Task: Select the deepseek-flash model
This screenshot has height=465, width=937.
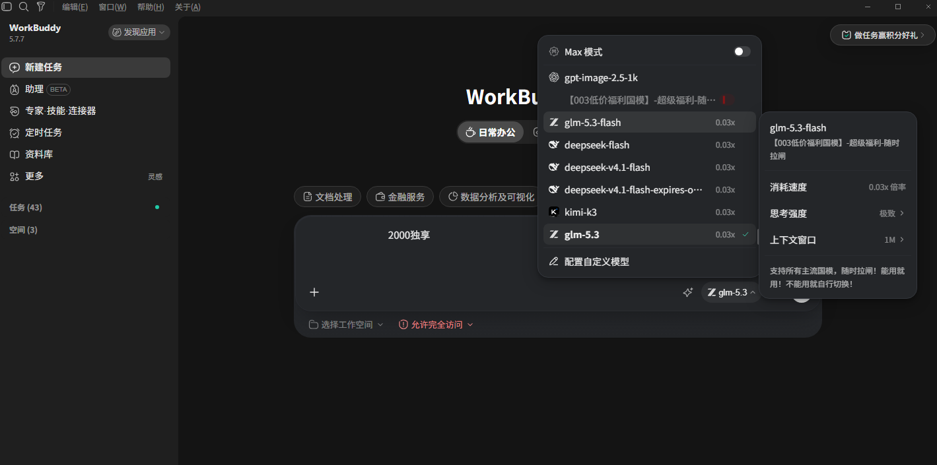Action: [x=650, y=145]
